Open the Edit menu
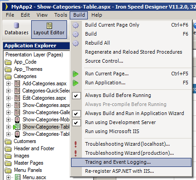Image resolution: width=196 pixels, height=180 pixels. pyautogui.click(x=25, y=15)
